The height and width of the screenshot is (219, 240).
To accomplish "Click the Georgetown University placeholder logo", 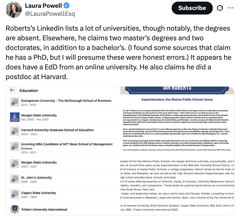I will [x=15, y=102].
